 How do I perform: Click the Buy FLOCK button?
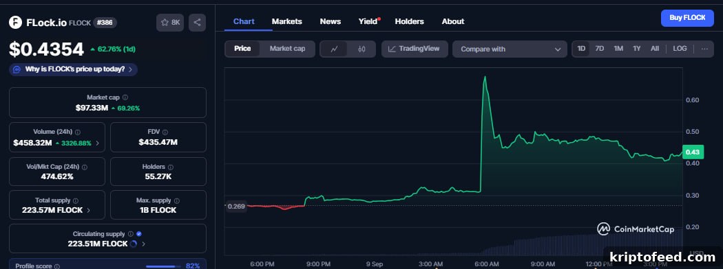(687, 18)
